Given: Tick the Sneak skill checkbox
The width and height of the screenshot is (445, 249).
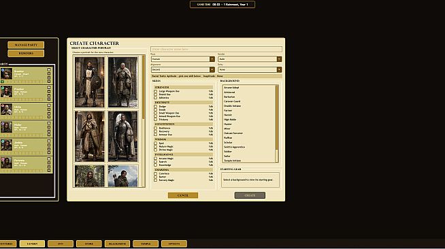Looking at the screenshot, I should tap(156, 110).
